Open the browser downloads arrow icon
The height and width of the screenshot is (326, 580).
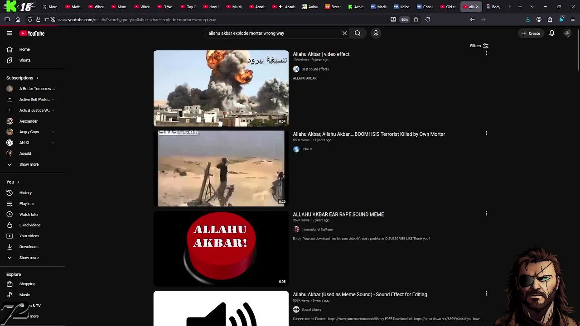pos(527,19)
